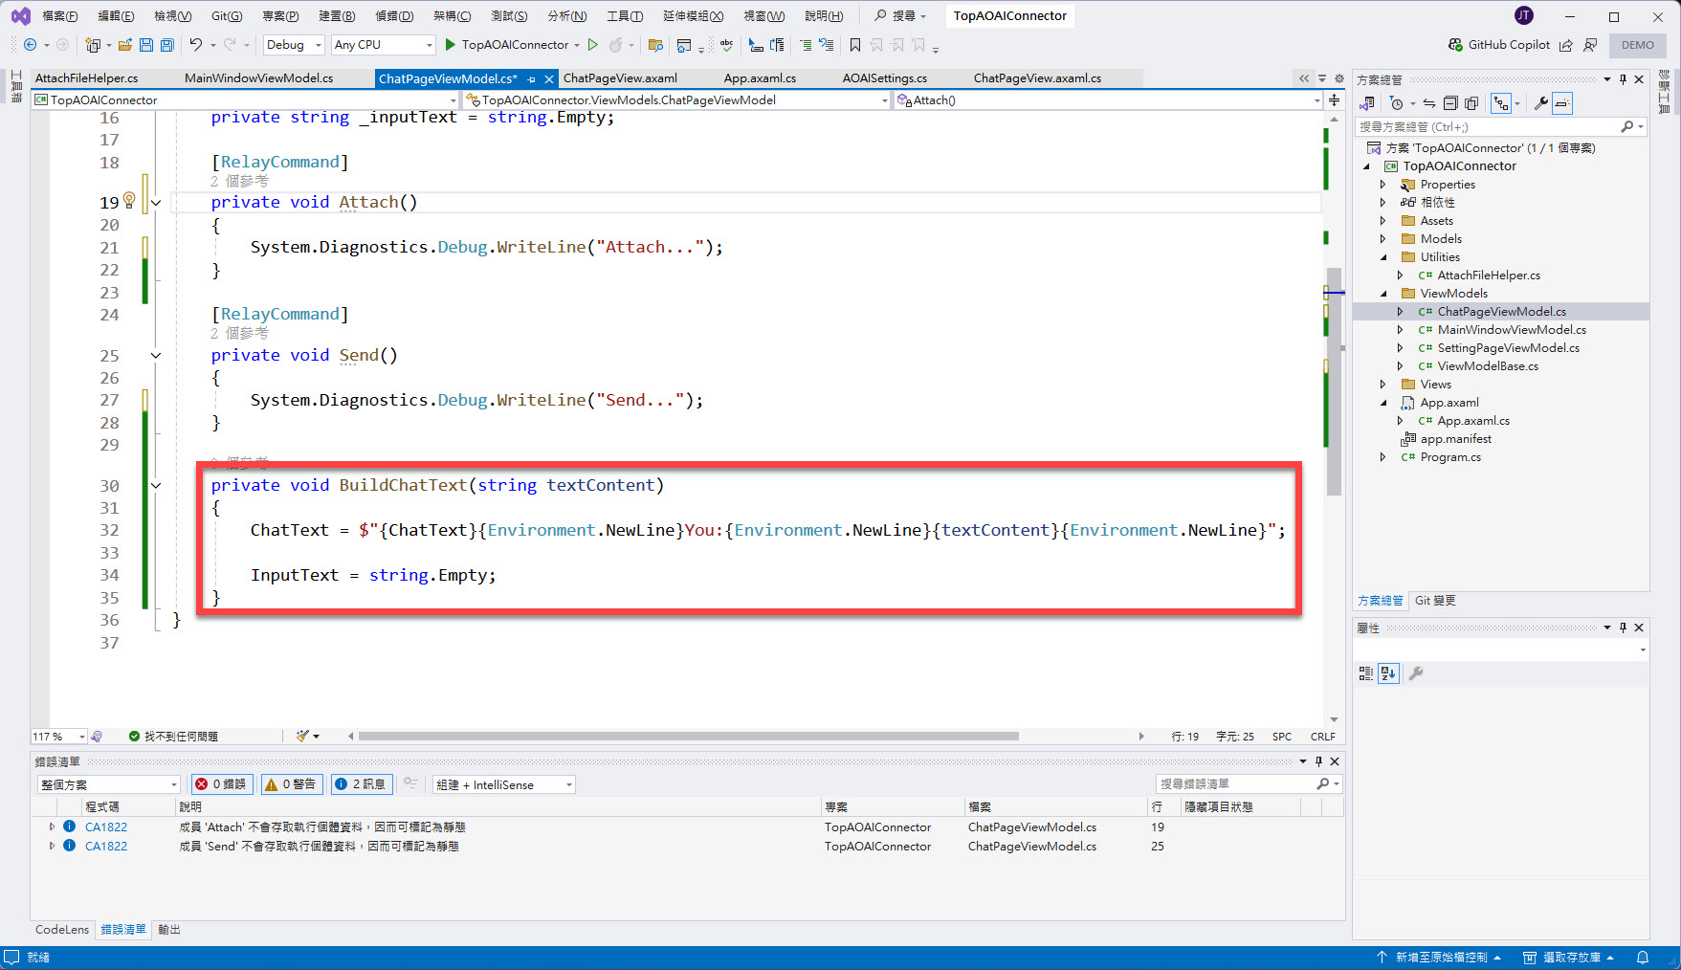Click the editor horizontal scrollbar
This screenshot has width=1681, height=970.
[688, 737]
